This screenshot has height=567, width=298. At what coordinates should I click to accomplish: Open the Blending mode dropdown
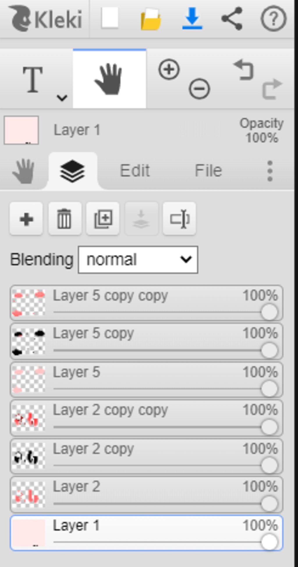point(138,260)
